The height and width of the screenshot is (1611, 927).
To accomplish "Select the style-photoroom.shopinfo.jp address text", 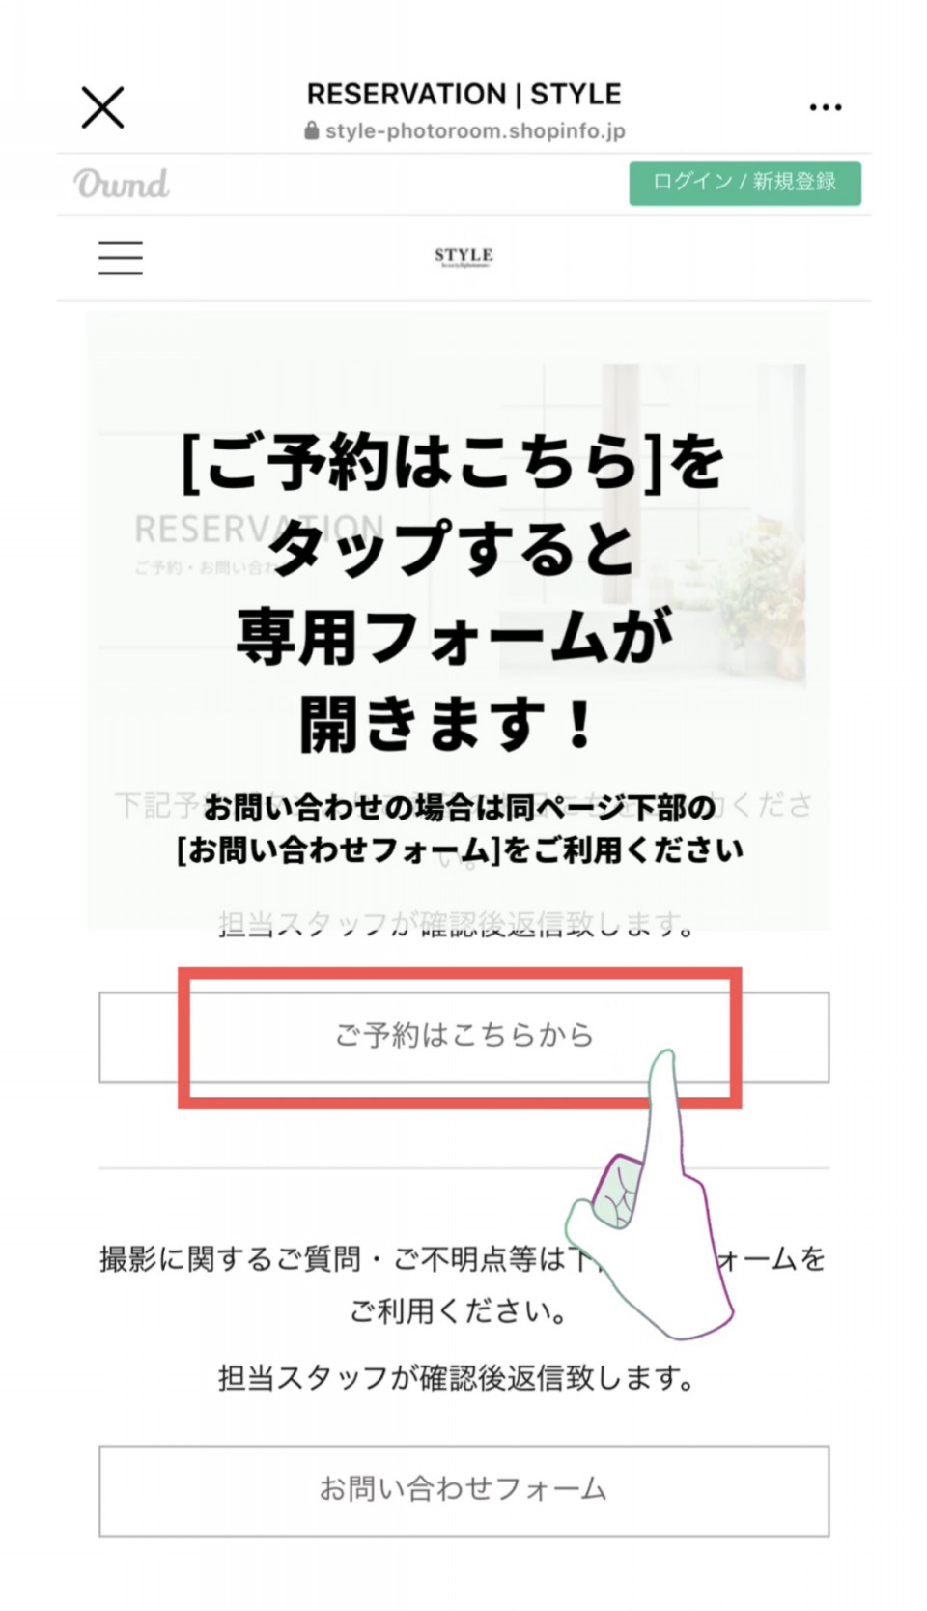I will click(475, 130).
